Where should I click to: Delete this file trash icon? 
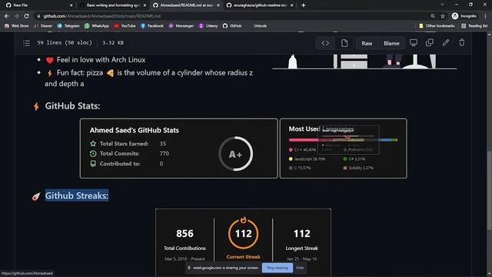click(461, 42)
